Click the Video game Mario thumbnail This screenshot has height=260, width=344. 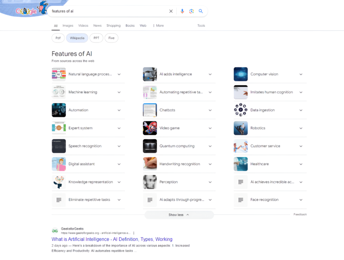[150, 128]
